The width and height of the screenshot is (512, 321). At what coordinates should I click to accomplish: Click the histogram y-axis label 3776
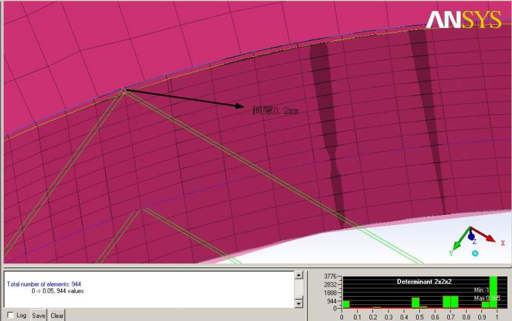tap(330, 276)
